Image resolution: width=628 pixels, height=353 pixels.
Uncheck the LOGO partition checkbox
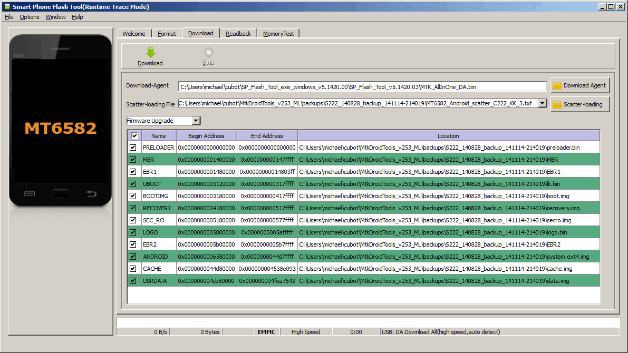133,232
